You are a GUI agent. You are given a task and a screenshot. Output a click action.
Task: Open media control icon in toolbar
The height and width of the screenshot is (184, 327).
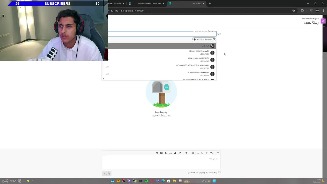coord(311,11)
